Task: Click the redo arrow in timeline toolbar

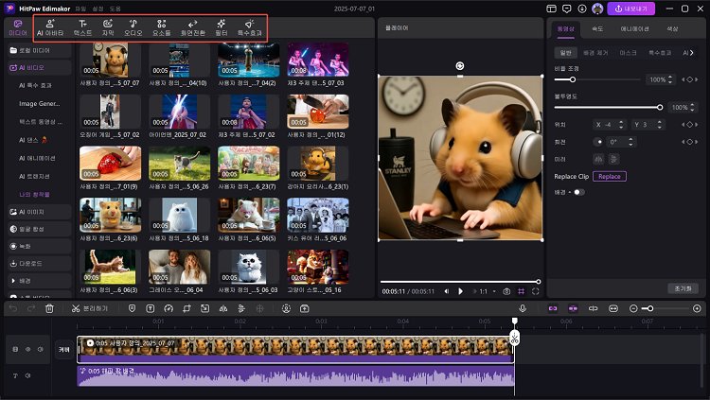Action: click(31, 308)
